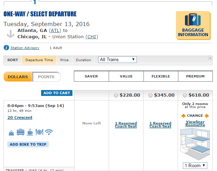Select the $618.00 Premium fare
The image size is (217, 171).
(x=185, y=95)
